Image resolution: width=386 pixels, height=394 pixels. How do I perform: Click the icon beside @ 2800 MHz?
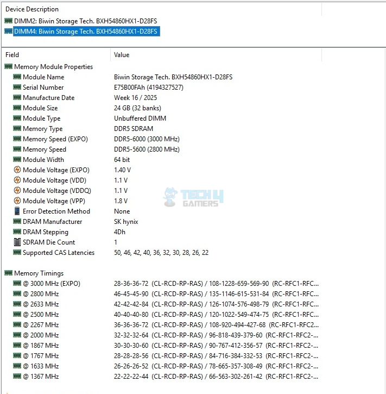click(x=17, y=293)
